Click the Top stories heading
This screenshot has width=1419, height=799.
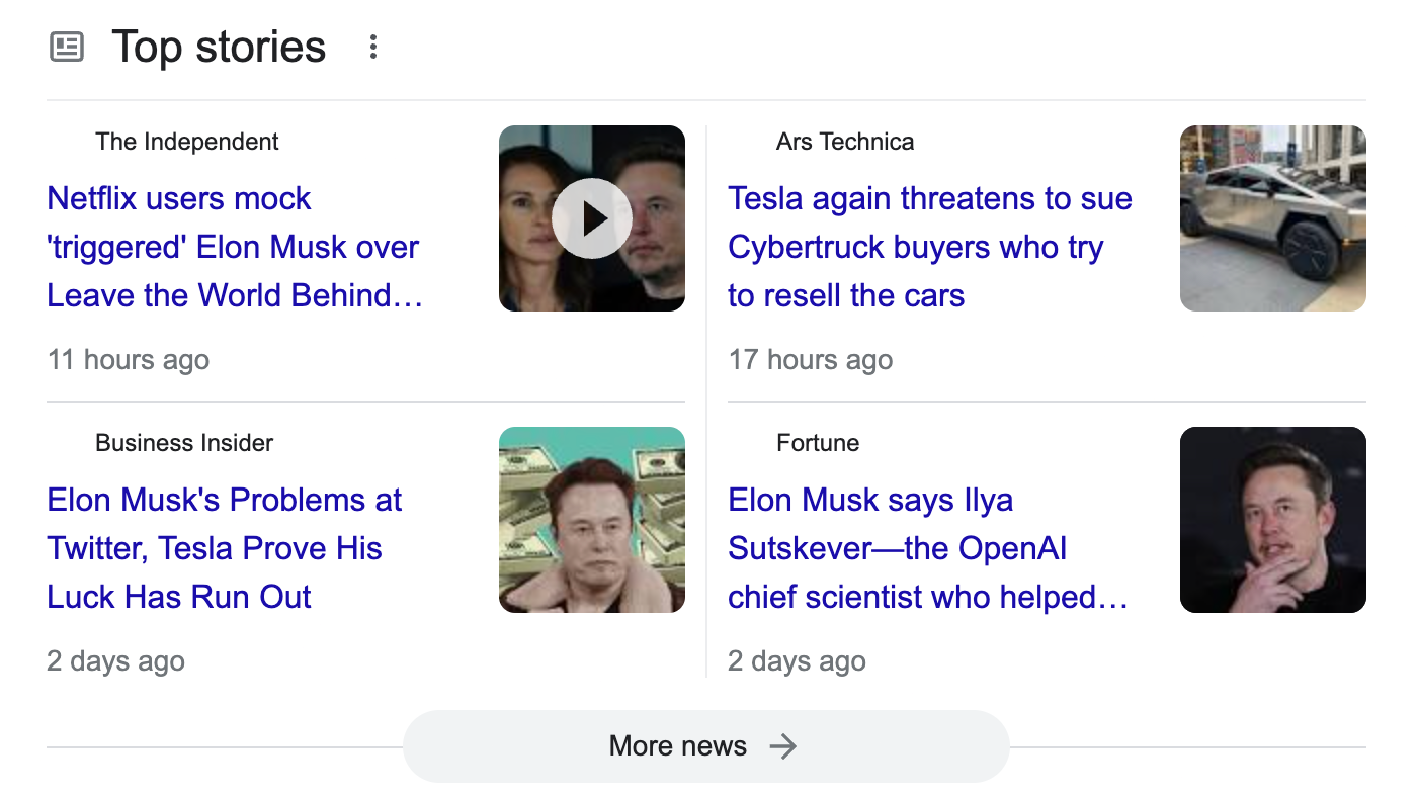point(219,47)
